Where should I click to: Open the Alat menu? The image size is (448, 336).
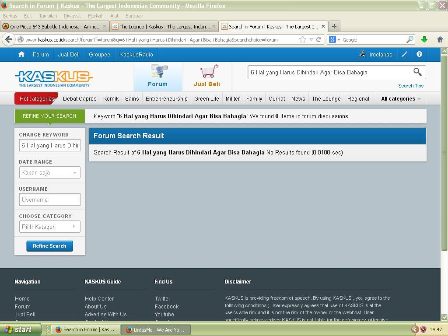(114, 16)
